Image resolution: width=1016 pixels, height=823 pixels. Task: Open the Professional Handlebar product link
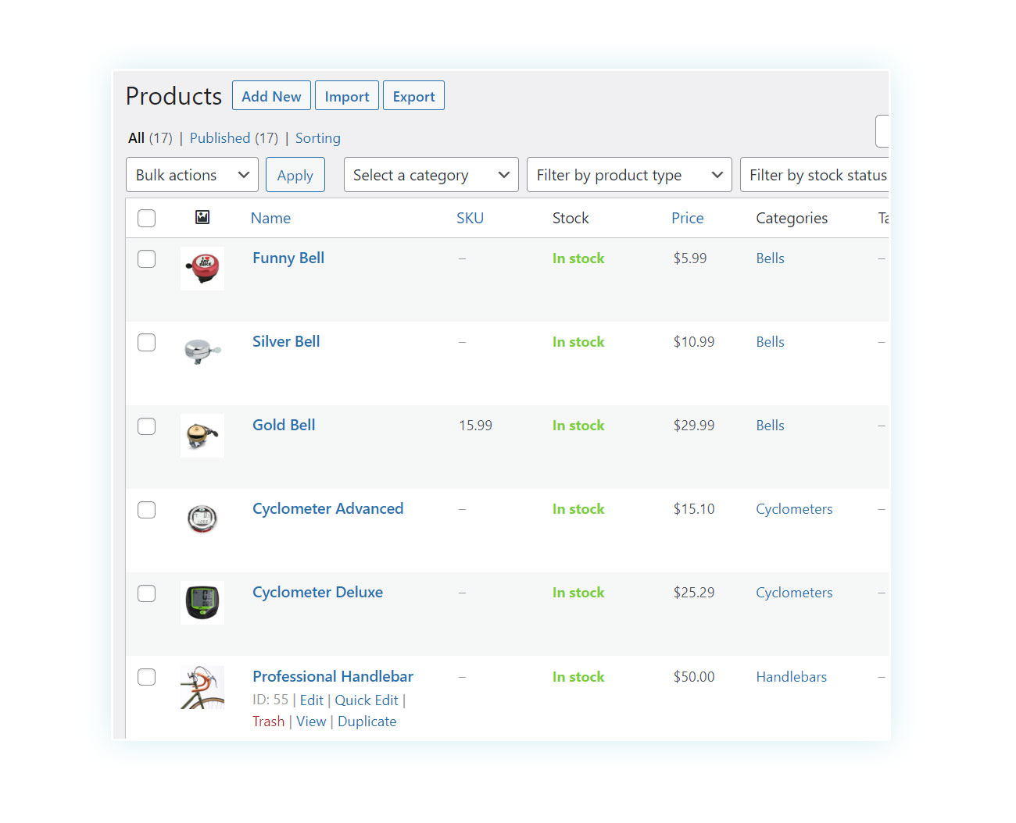[333, 676]
